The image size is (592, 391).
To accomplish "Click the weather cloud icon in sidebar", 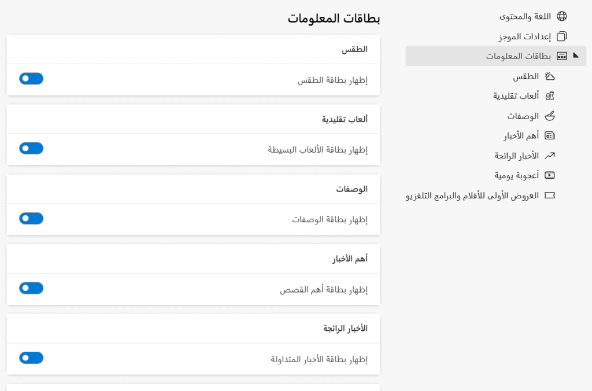I will 550,76.
